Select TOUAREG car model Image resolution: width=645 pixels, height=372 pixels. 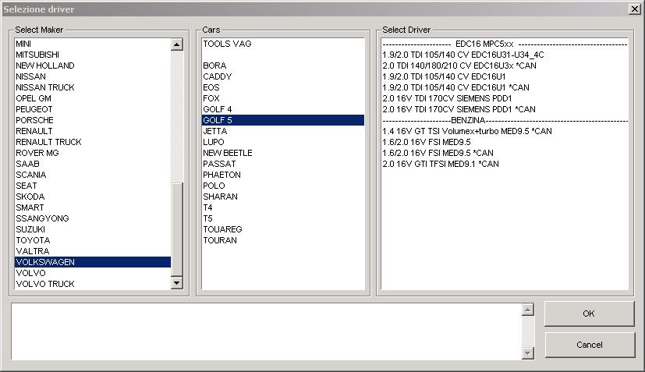[283, 229]
